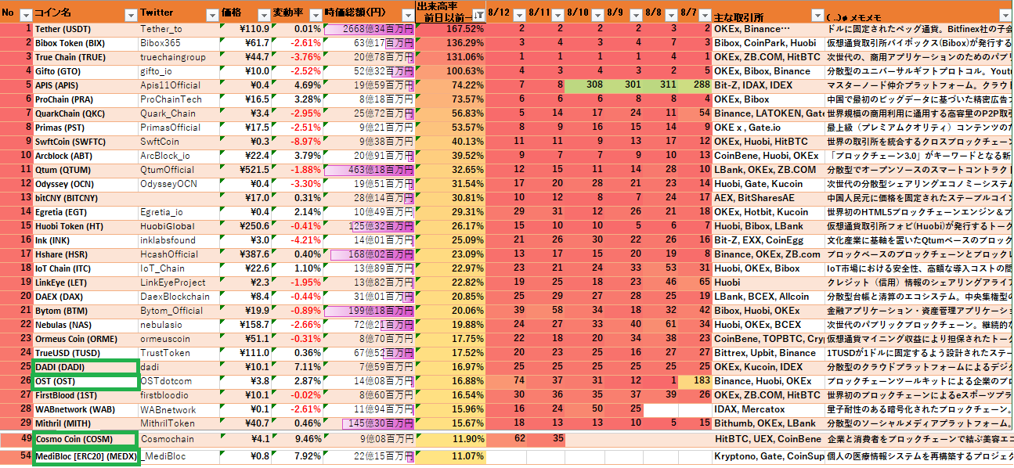The image size is (1014, 468).
Task: Click the truechaingroup Twitter handle cell
Action: click(x=178, y=57)
